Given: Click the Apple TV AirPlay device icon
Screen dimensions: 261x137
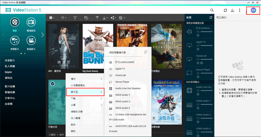Looking at the screenshot, I should pyautogui.click(x=190, y=45).
